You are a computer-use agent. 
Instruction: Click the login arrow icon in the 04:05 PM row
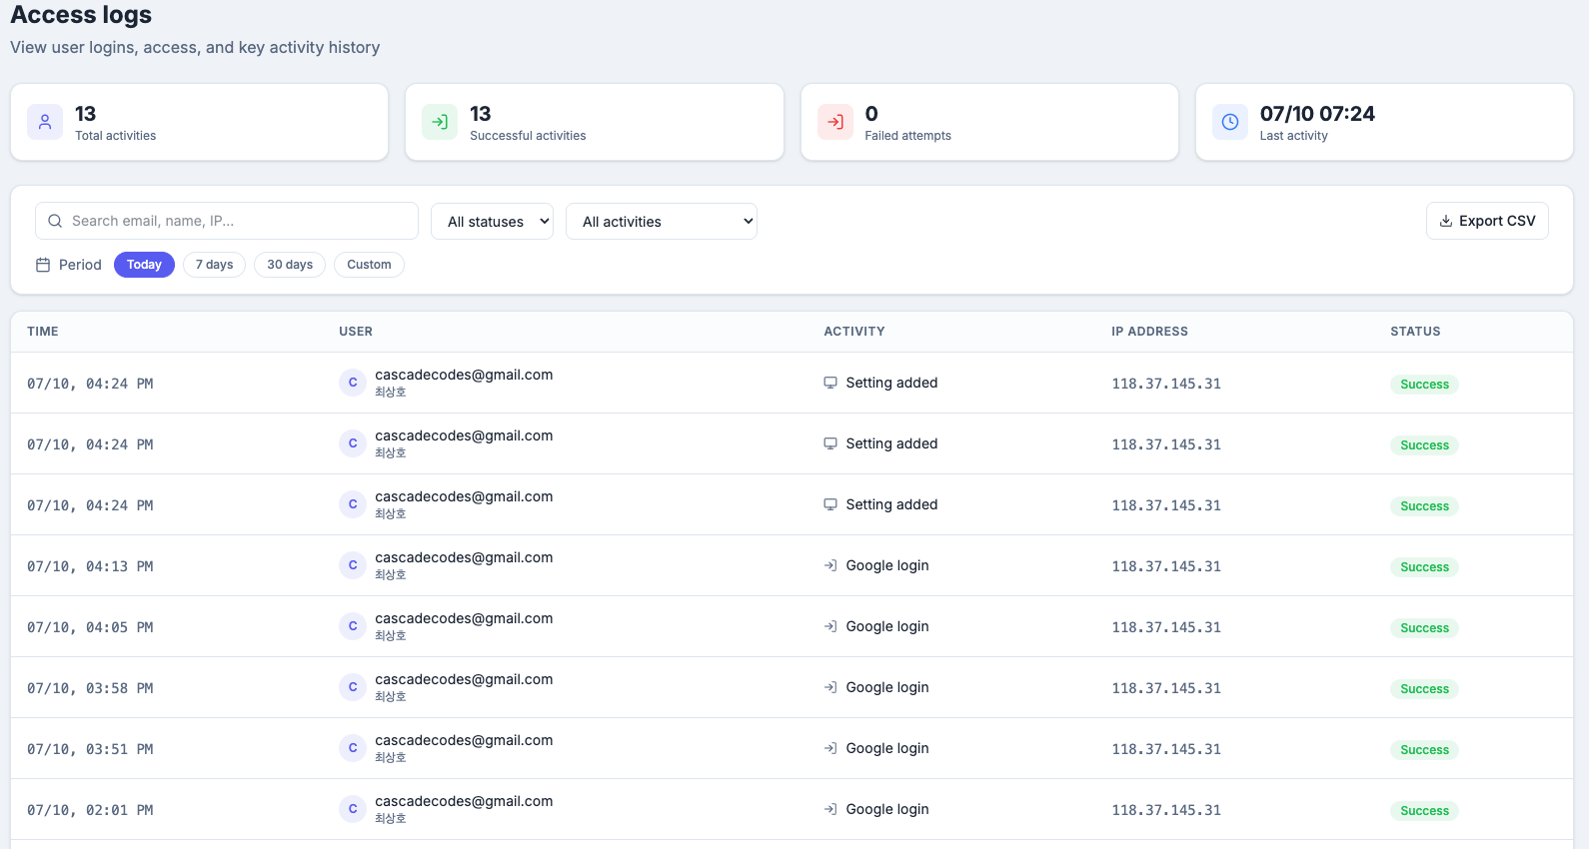830,626
